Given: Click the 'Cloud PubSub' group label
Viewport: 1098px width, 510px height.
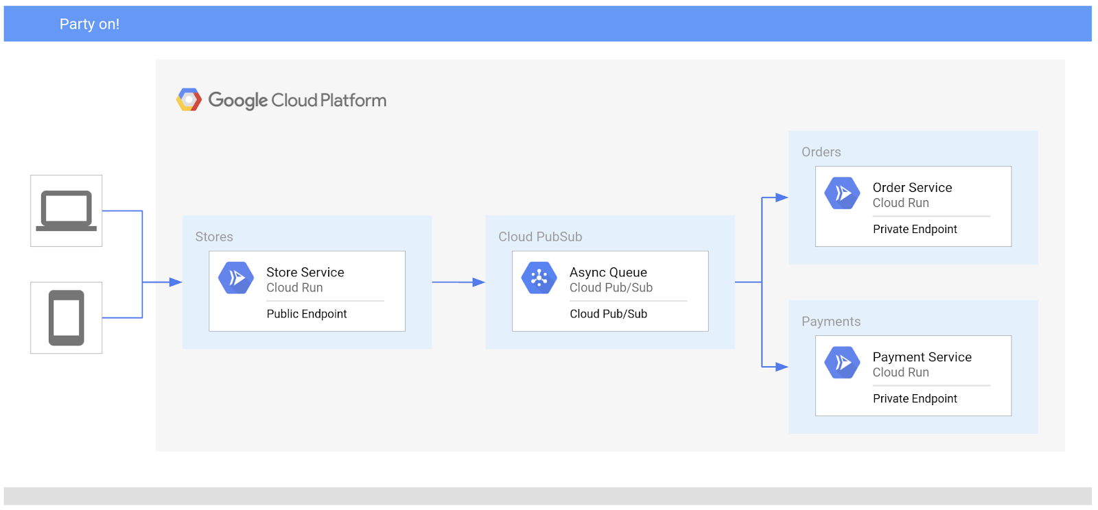Looking at the screenshot, I should point(540,236).
